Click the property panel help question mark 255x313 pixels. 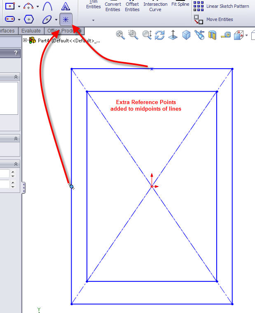pos(16,53)
